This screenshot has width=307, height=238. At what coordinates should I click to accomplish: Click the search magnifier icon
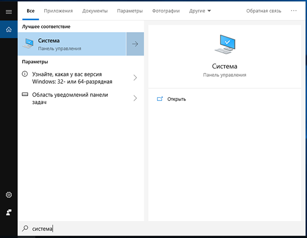click(25, 229)
